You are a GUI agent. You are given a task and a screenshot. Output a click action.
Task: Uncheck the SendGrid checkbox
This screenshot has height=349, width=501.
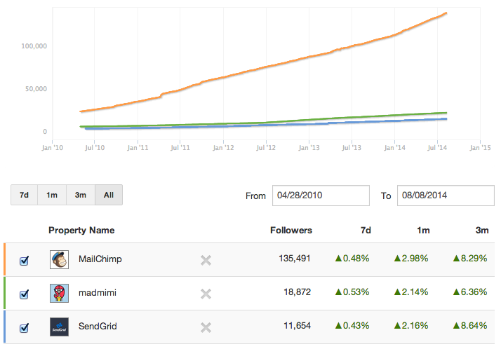24,328
